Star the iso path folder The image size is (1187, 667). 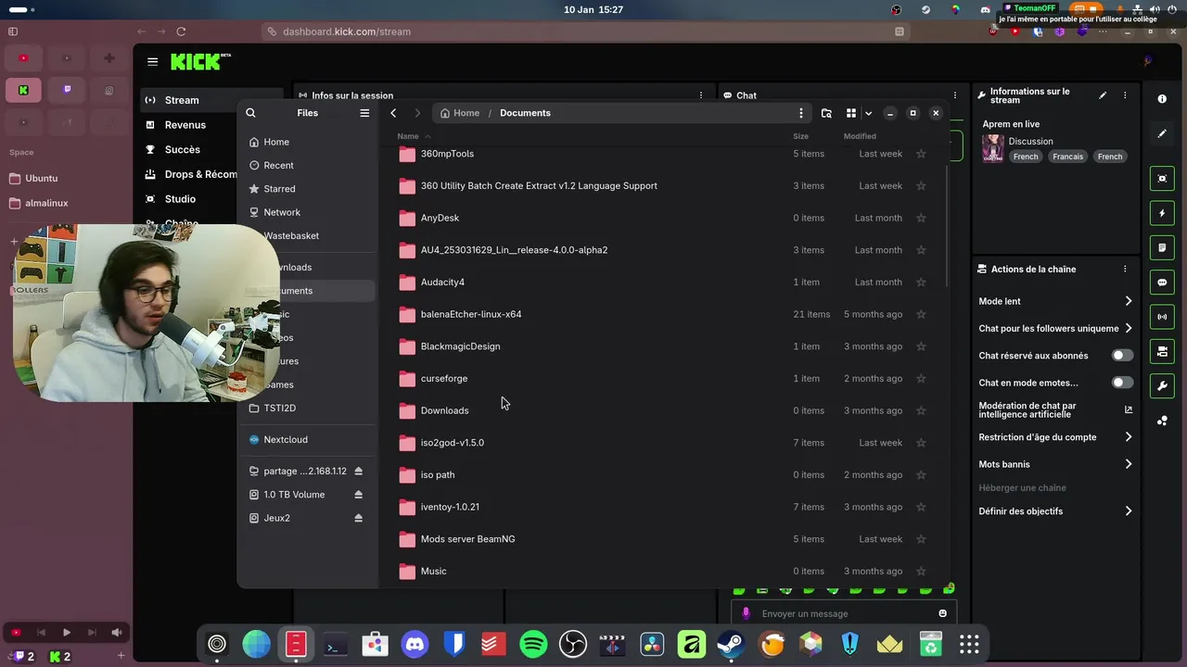[921, 474]
